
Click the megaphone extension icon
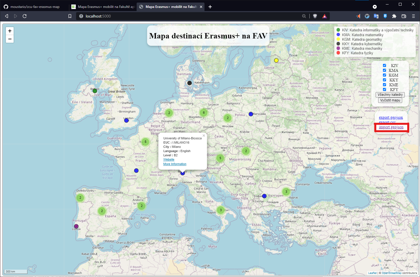358,16
